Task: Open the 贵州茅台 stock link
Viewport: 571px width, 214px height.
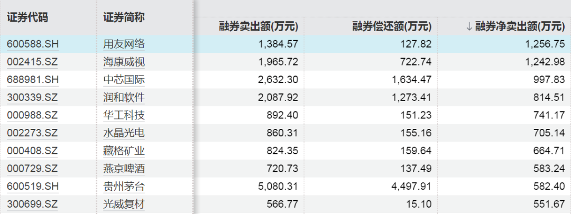Action: [124, 187]
